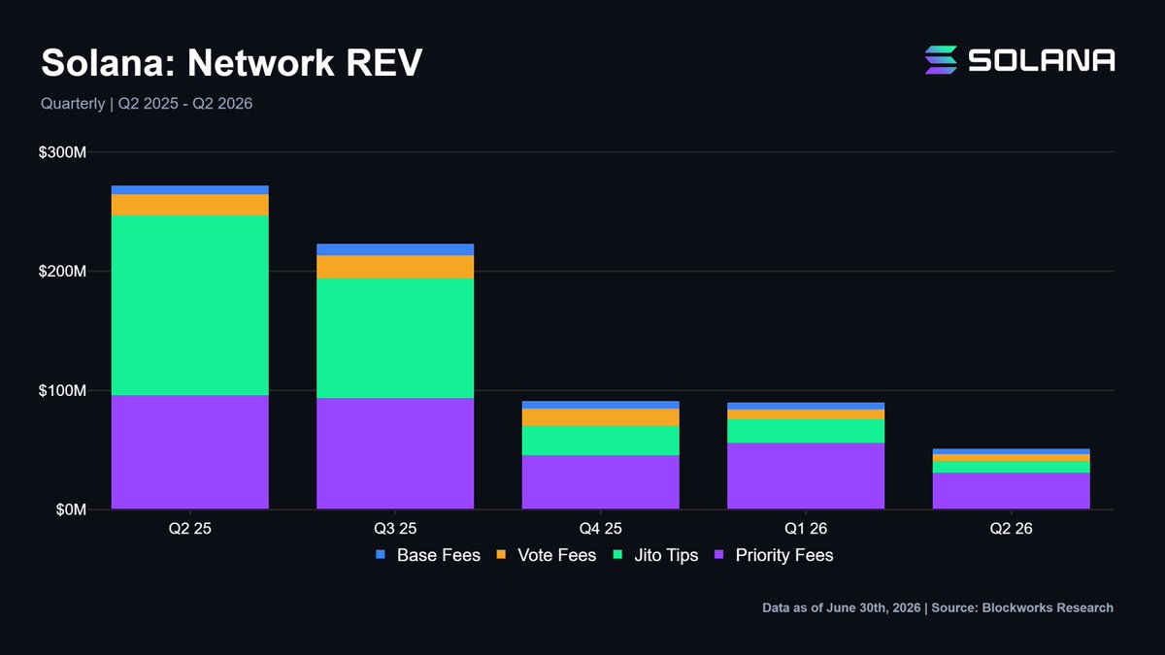Click the $200M y-axis label
Viewport: 1165px width, 655px height.
(x=63, y=272)
